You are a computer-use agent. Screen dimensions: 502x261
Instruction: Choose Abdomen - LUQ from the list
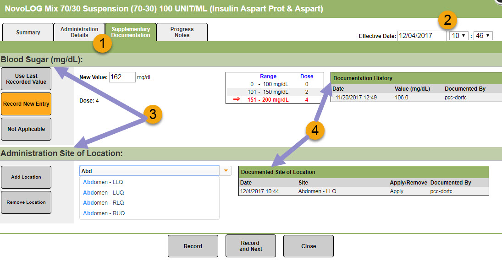tap(149, 193)
